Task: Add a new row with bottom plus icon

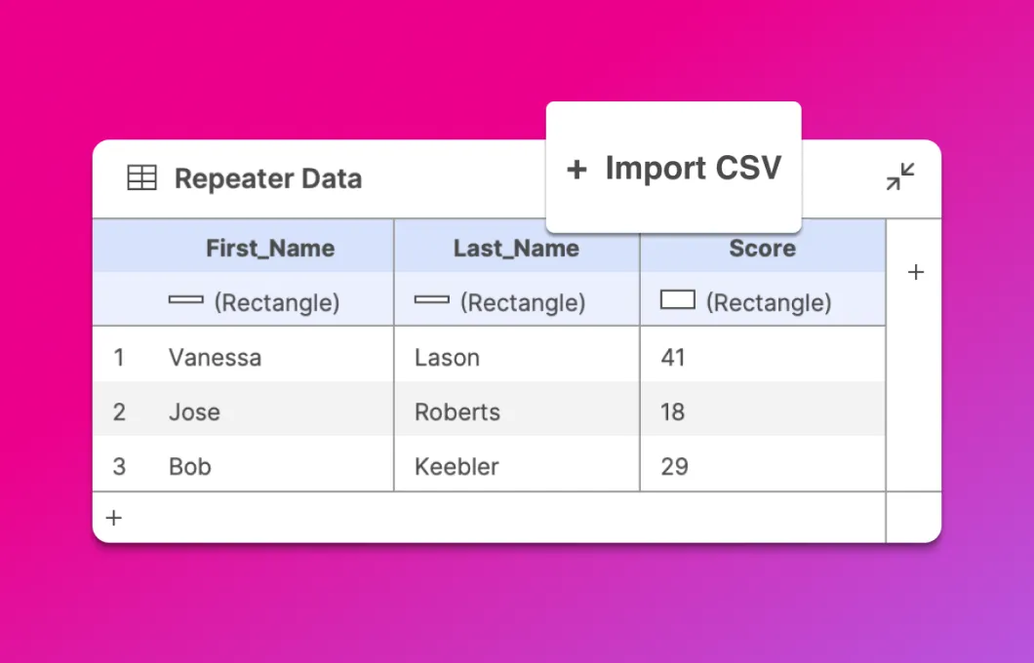Action: (x=114, y=518)
